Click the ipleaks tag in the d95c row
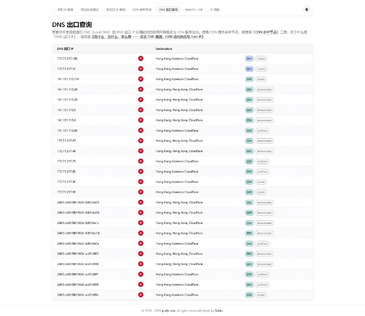365x316 pixels. (x=261, y=295)
